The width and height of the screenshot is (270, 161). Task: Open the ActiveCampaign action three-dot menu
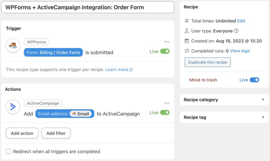point(167,103)
